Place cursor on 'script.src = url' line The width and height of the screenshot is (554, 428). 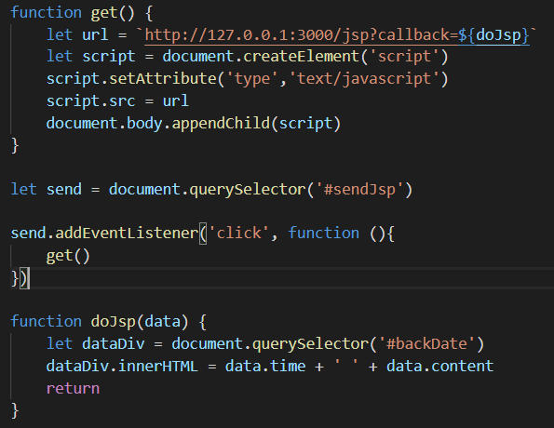tap(117, 101)
